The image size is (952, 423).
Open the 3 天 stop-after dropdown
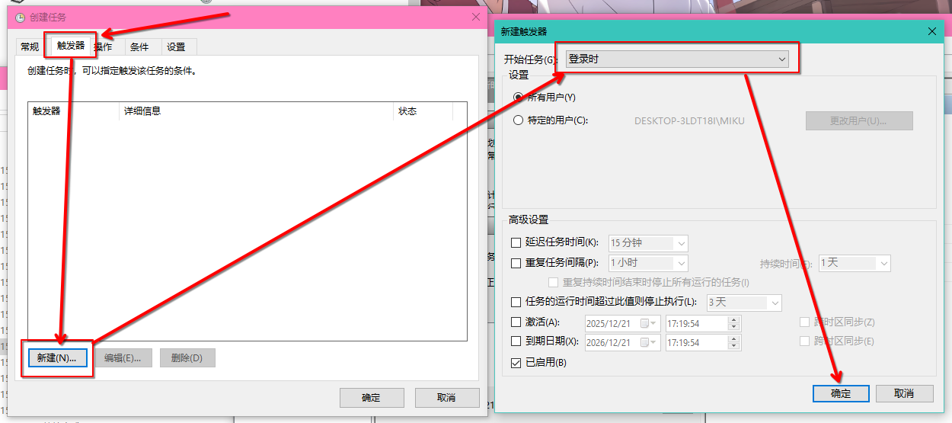tap(745, 303)
